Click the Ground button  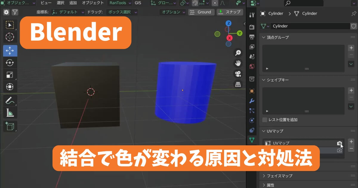pyautogui.click(x=201, y=12)
